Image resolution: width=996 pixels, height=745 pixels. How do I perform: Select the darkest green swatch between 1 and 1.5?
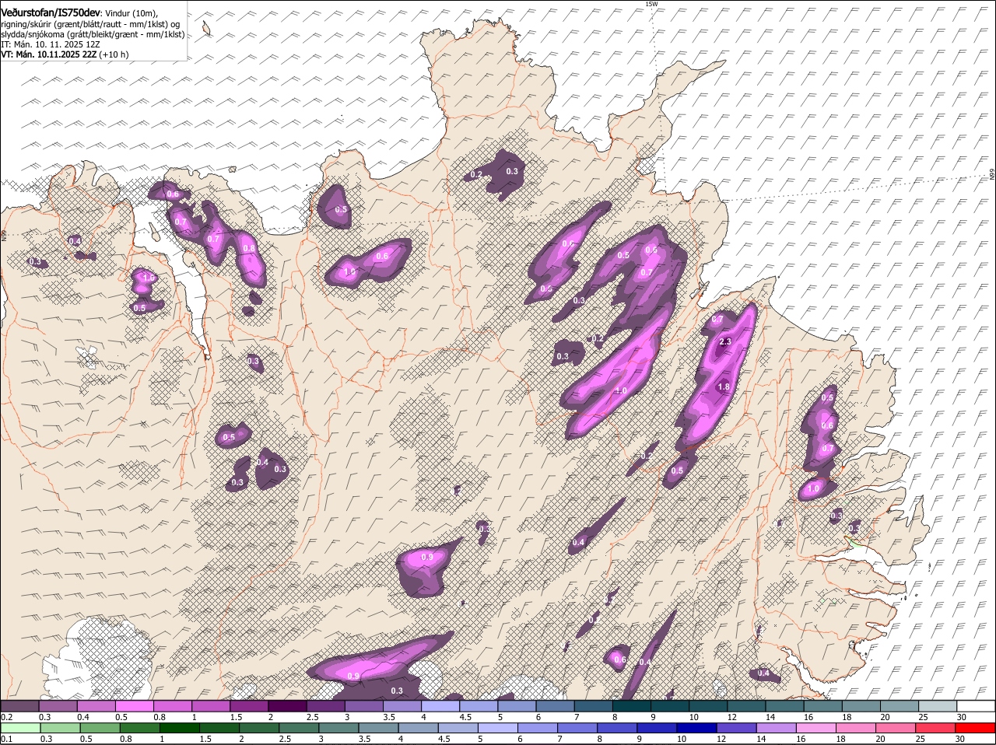click(x=180, y=728)
